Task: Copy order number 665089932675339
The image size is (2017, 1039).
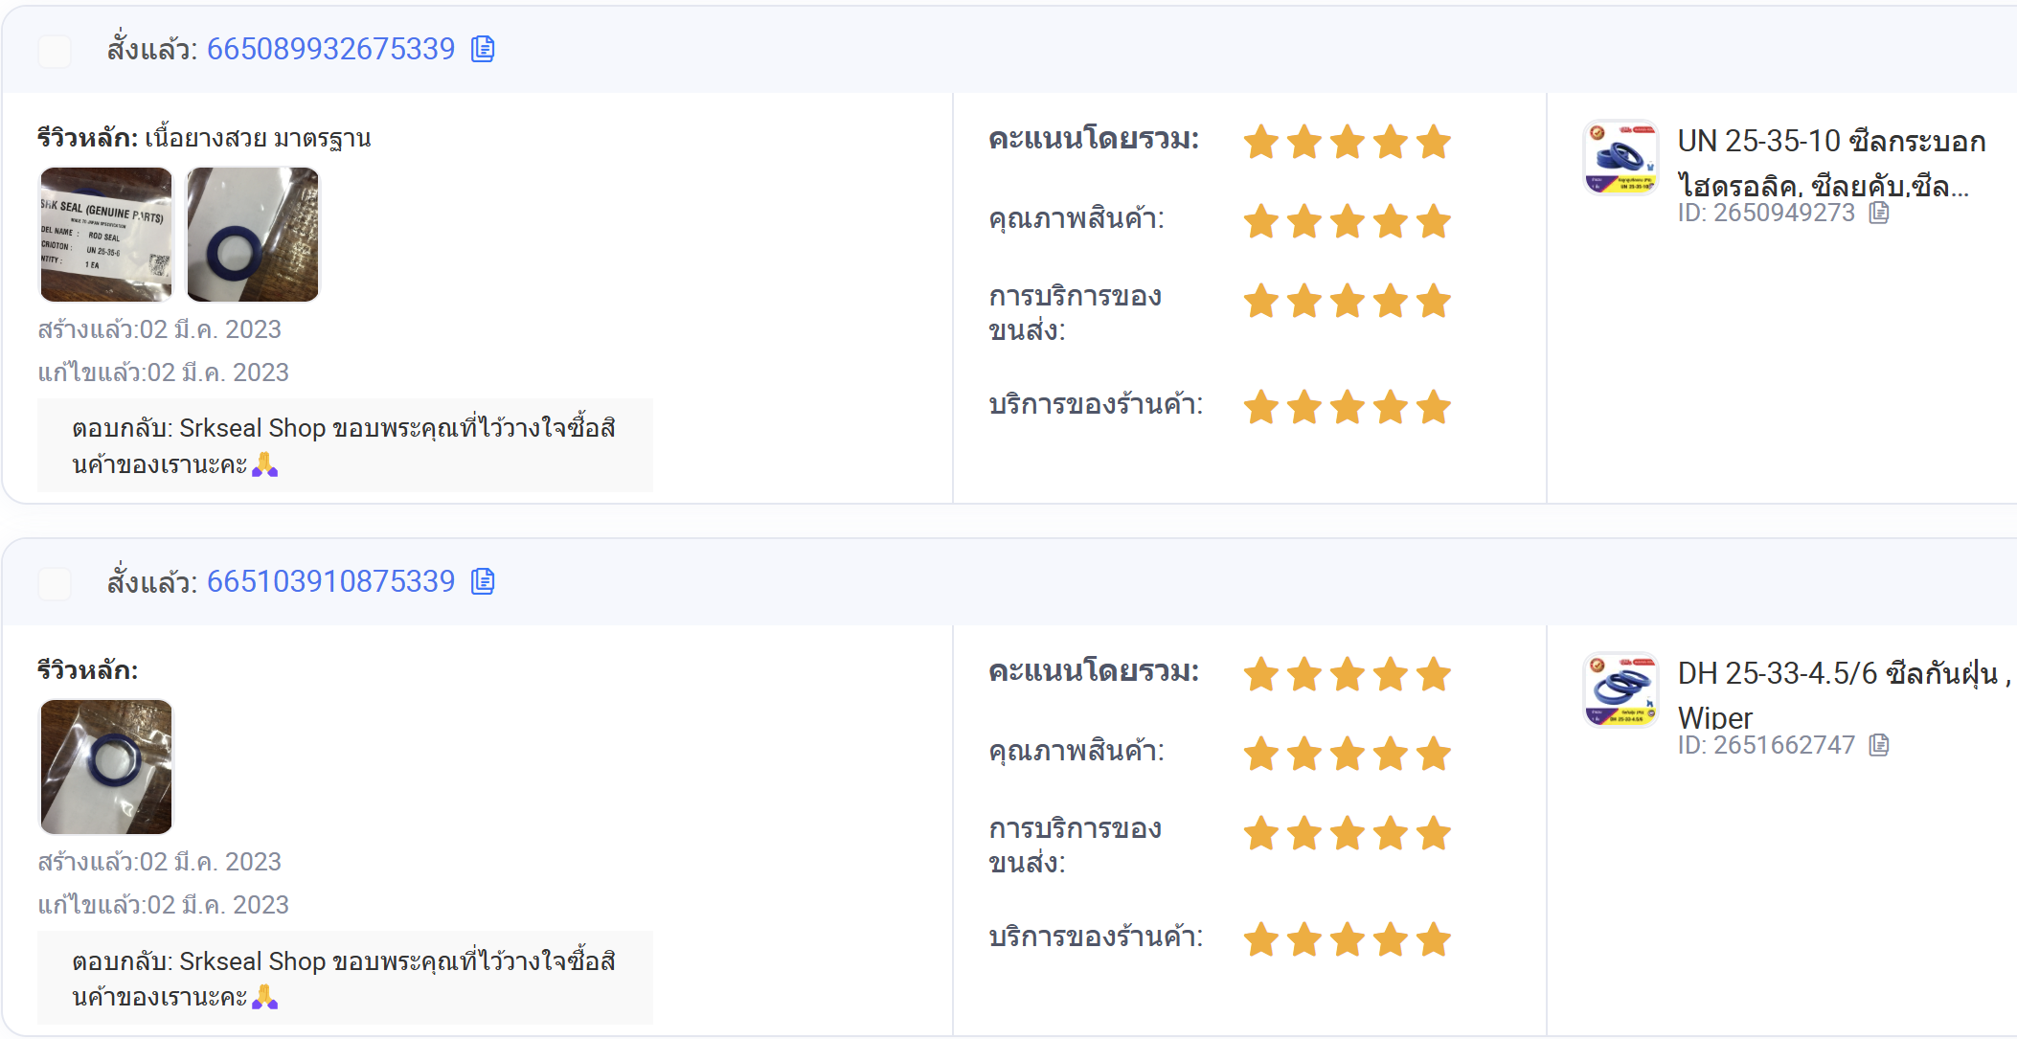Action: coord(483,49)
